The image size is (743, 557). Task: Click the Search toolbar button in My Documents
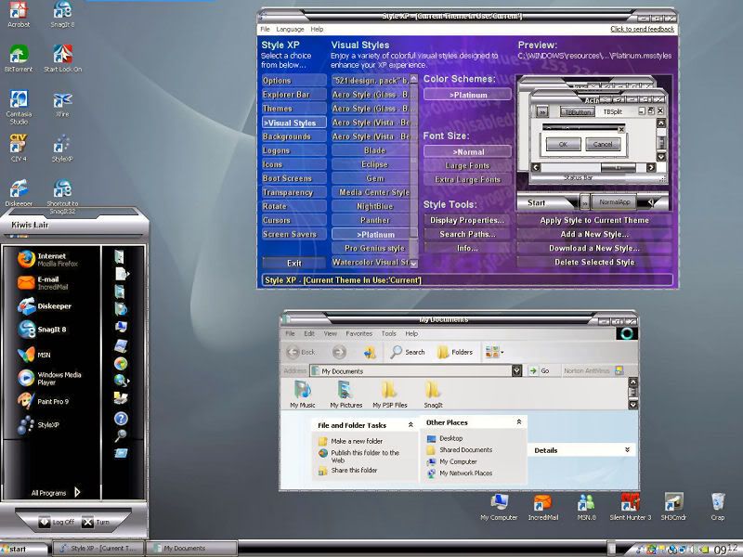[x=408, y=352]
